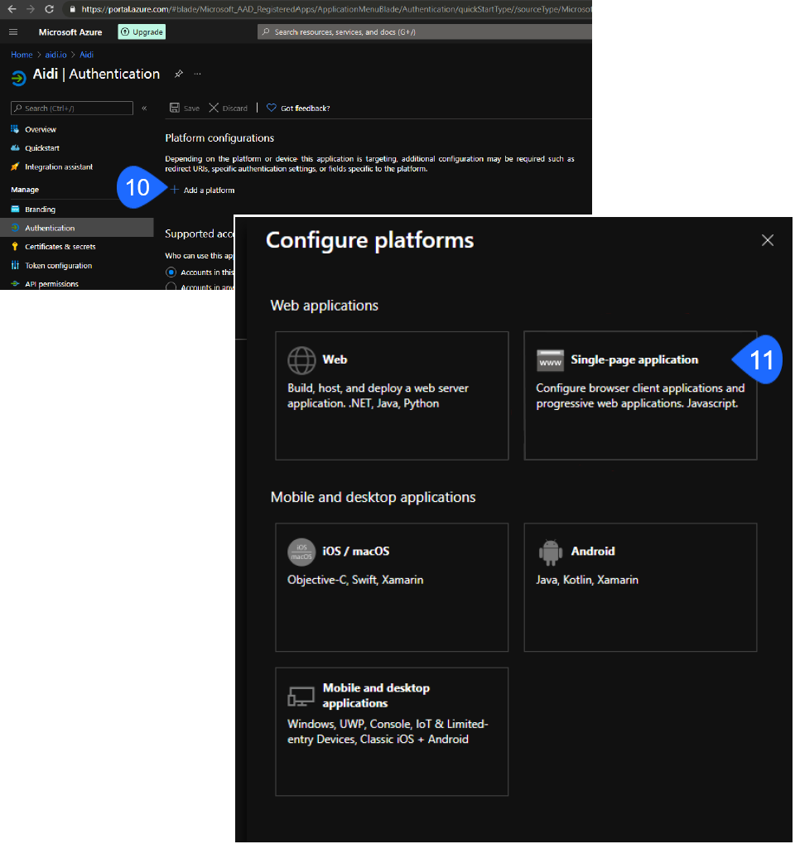Click the Save toolbar button
This screenshot has height=844, width=795.
(185, 109)
